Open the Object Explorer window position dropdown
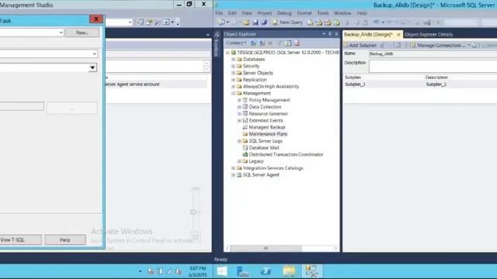This screenshot has width=497, height=279. click(324, 34)
